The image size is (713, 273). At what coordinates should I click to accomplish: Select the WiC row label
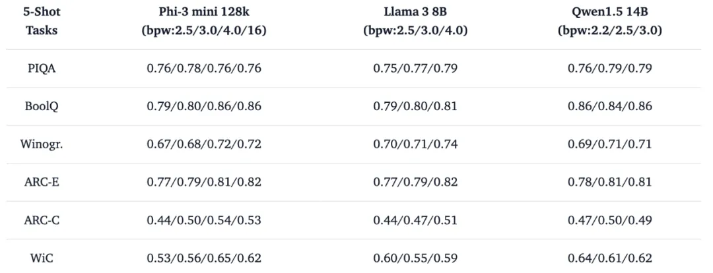tap(42, 257)
